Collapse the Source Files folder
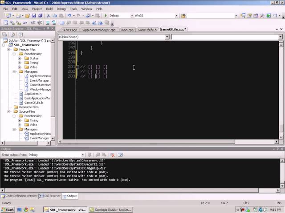Image resolution: width=285 pixels, height=213 pixels. click(9, 111)
